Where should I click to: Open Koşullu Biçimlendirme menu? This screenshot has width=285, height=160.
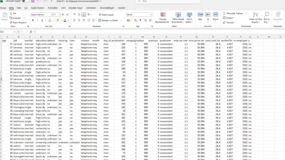coord(163,18)
